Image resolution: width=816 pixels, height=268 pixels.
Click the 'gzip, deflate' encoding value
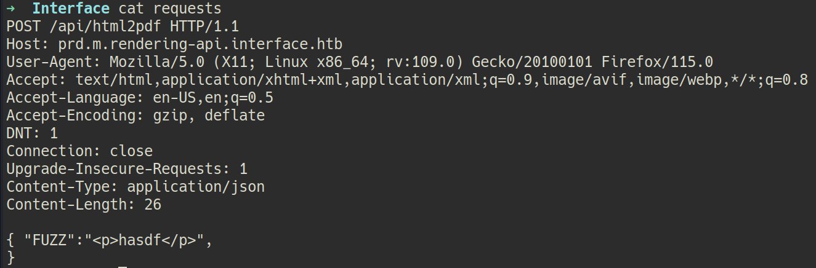point(209,116)
